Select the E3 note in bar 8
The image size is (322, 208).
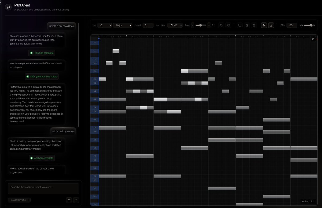304,160
